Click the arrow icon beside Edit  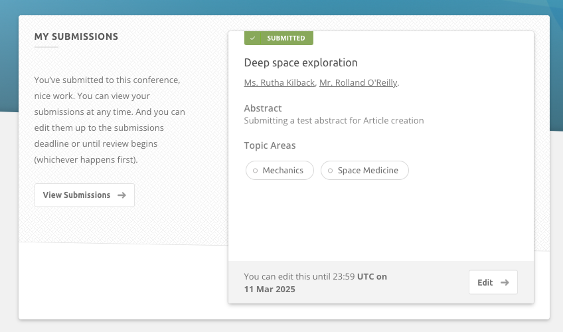coord(505,282)
